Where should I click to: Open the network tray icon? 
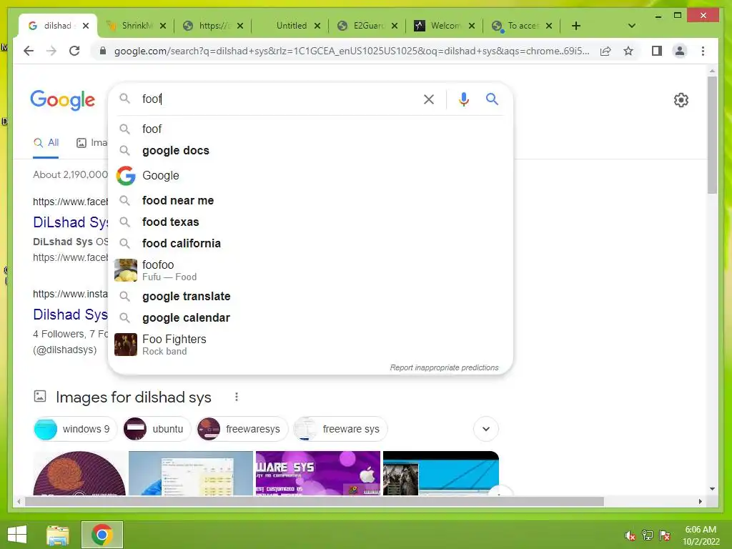point(647,535)
